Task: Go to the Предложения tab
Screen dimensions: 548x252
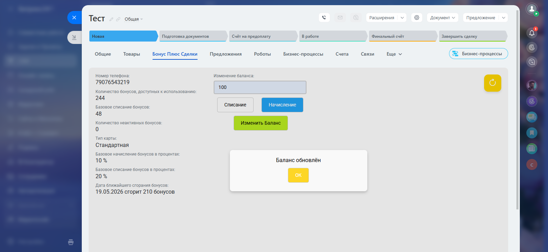Action: 226,54
